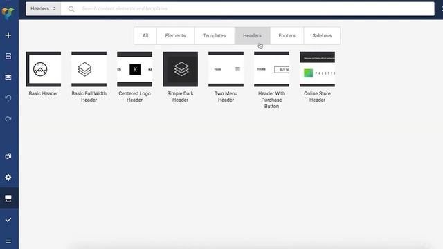
Task: Select the Simple Dark Header thumbnail
Action: [180, 69]
